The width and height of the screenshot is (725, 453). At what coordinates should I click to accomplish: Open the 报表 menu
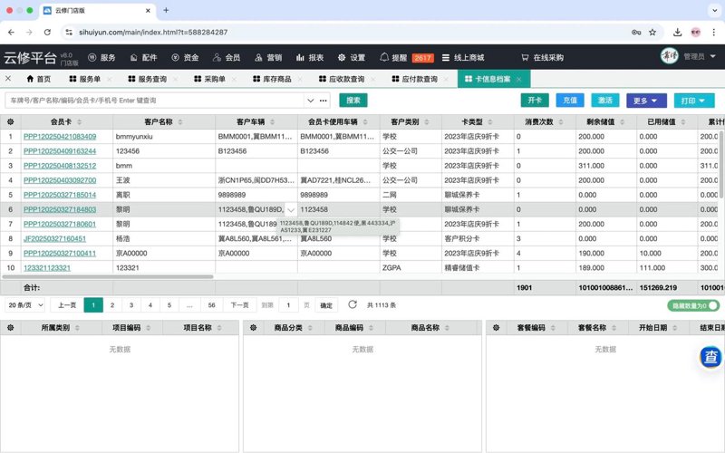click(310, 57)
